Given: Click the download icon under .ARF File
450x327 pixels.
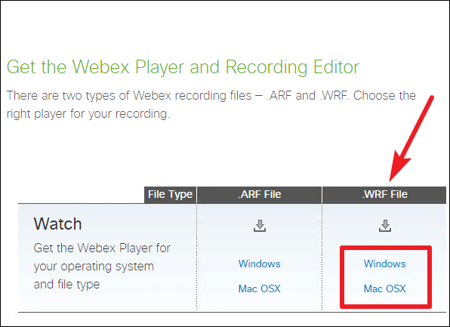Looking at the screenshot, I should tap(260, 226).
